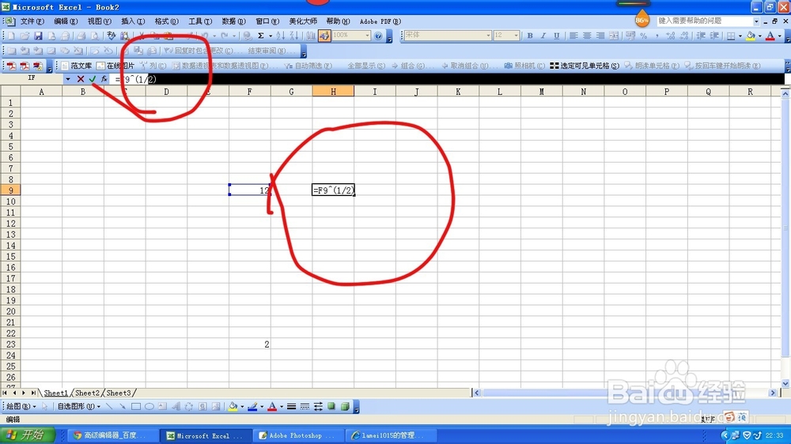Open the 插入 Insert menu
Screen dimensions: 791x444
(x=133, y=21)
